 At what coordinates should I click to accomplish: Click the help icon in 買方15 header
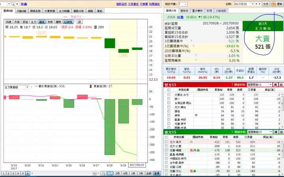(232, 85)
